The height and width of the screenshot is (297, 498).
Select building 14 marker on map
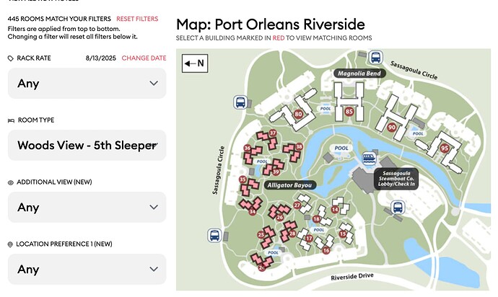click(335, 210)
